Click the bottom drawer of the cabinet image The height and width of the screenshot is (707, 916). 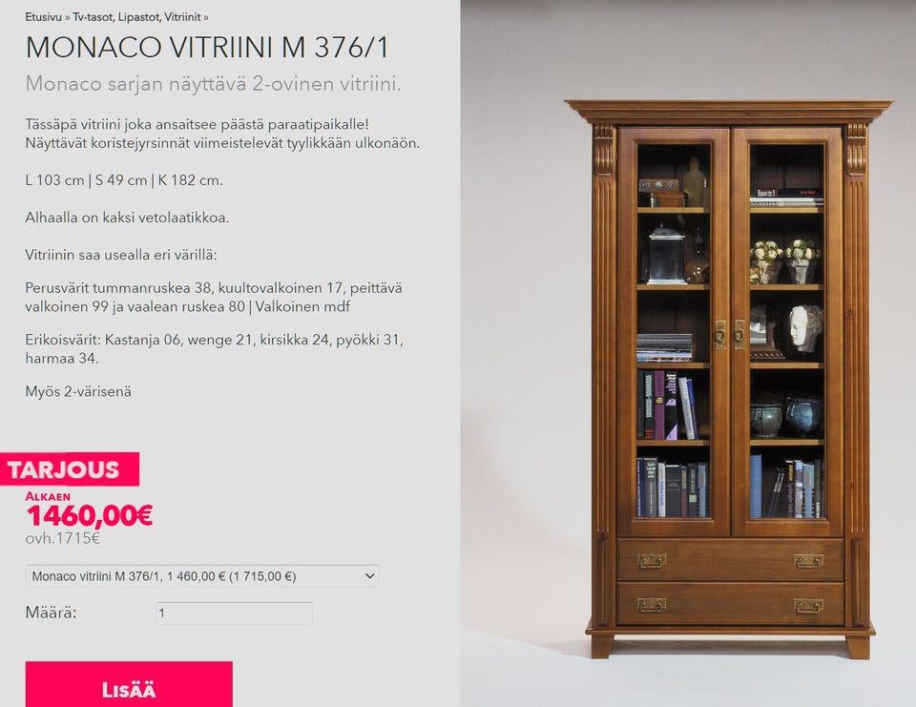[730, 604]
